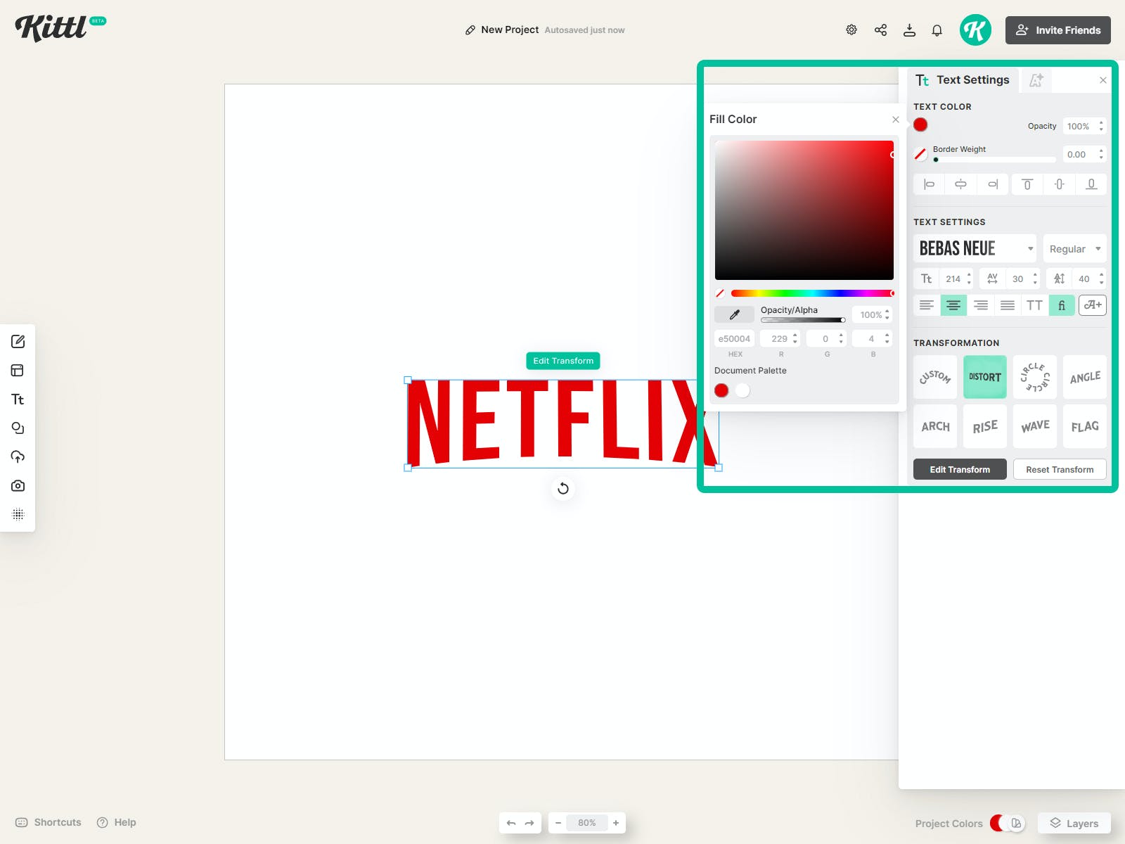
Task: Toggle Project Colors switch
Action: (x=1008, y=823)
